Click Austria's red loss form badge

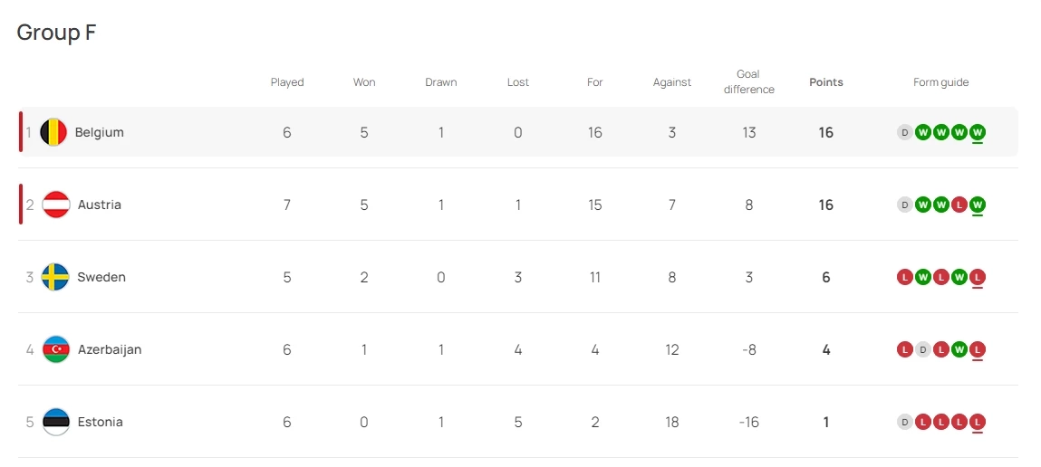coord(959,205)
